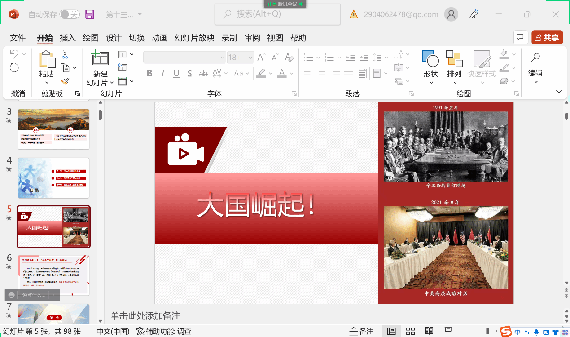The width and height of the screenshot is (570, 337).
Task: Toggle the Notes pane in status bar
Action: 361,331
